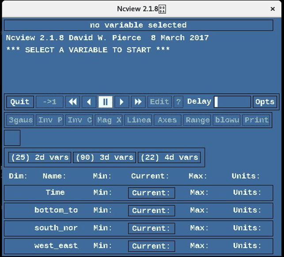This screenshot has width=284, height=257.
Task: Close the Ncview window
Action: click(x=273, y=9)
